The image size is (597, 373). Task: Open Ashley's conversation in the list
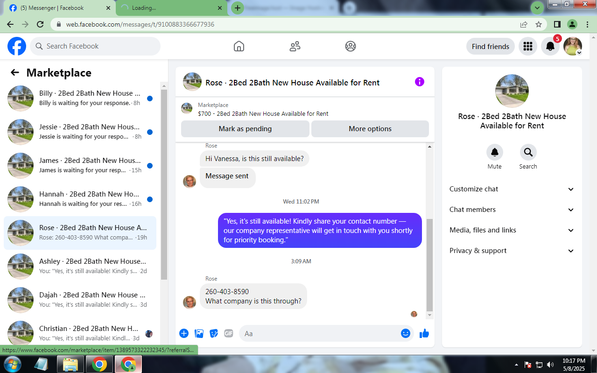pyautogui.click(x=80, y=266)
